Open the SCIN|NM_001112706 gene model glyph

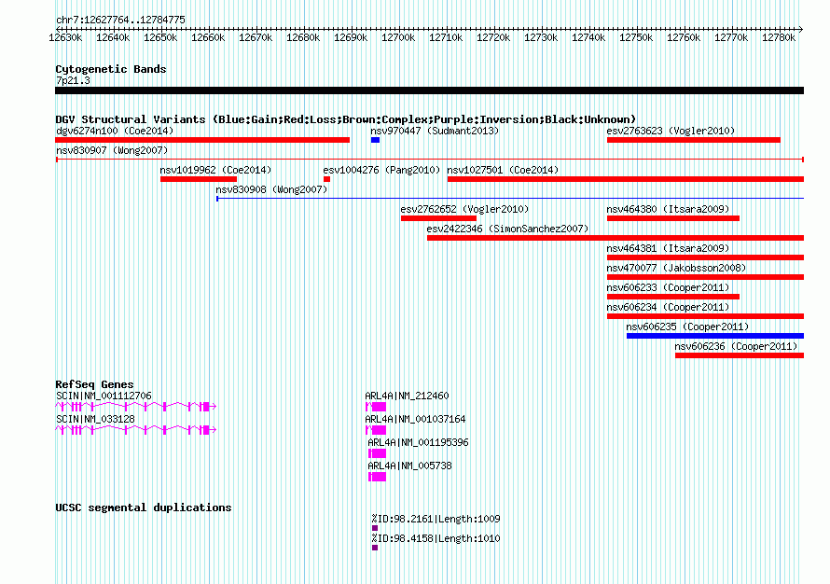136,407
